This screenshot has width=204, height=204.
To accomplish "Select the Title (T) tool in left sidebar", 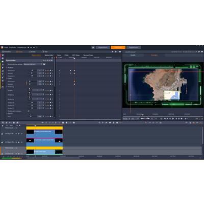I will (3, 74).
